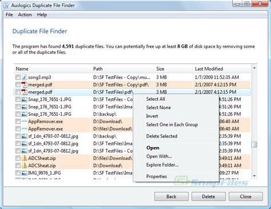Click zip icon of ADCSheat.zip in D:\Download\
Image resolution: width=271 pixels, height=209 pixels.
coord(24,165)
